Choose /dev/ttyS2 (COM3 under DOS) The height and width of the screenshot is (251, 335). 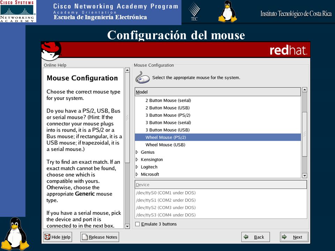(221, 207)
